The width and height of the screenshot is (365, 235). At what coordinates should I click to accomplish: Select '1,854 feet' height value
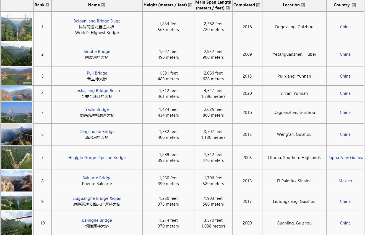point(168,24)
